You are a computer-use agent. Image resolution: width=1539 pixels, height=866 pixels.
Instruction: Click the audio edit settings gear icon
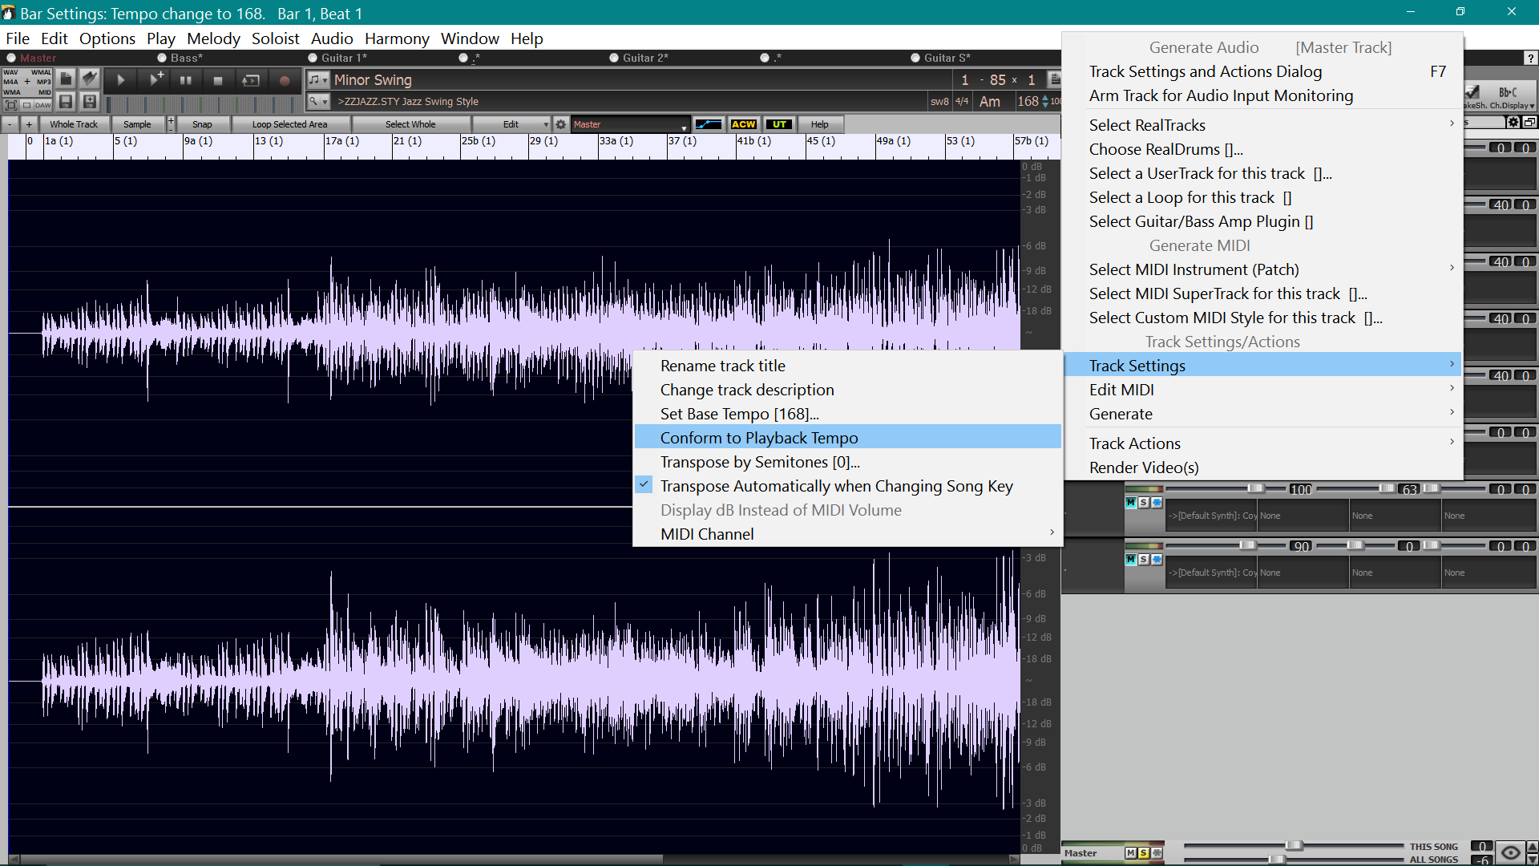coord(561,124)
